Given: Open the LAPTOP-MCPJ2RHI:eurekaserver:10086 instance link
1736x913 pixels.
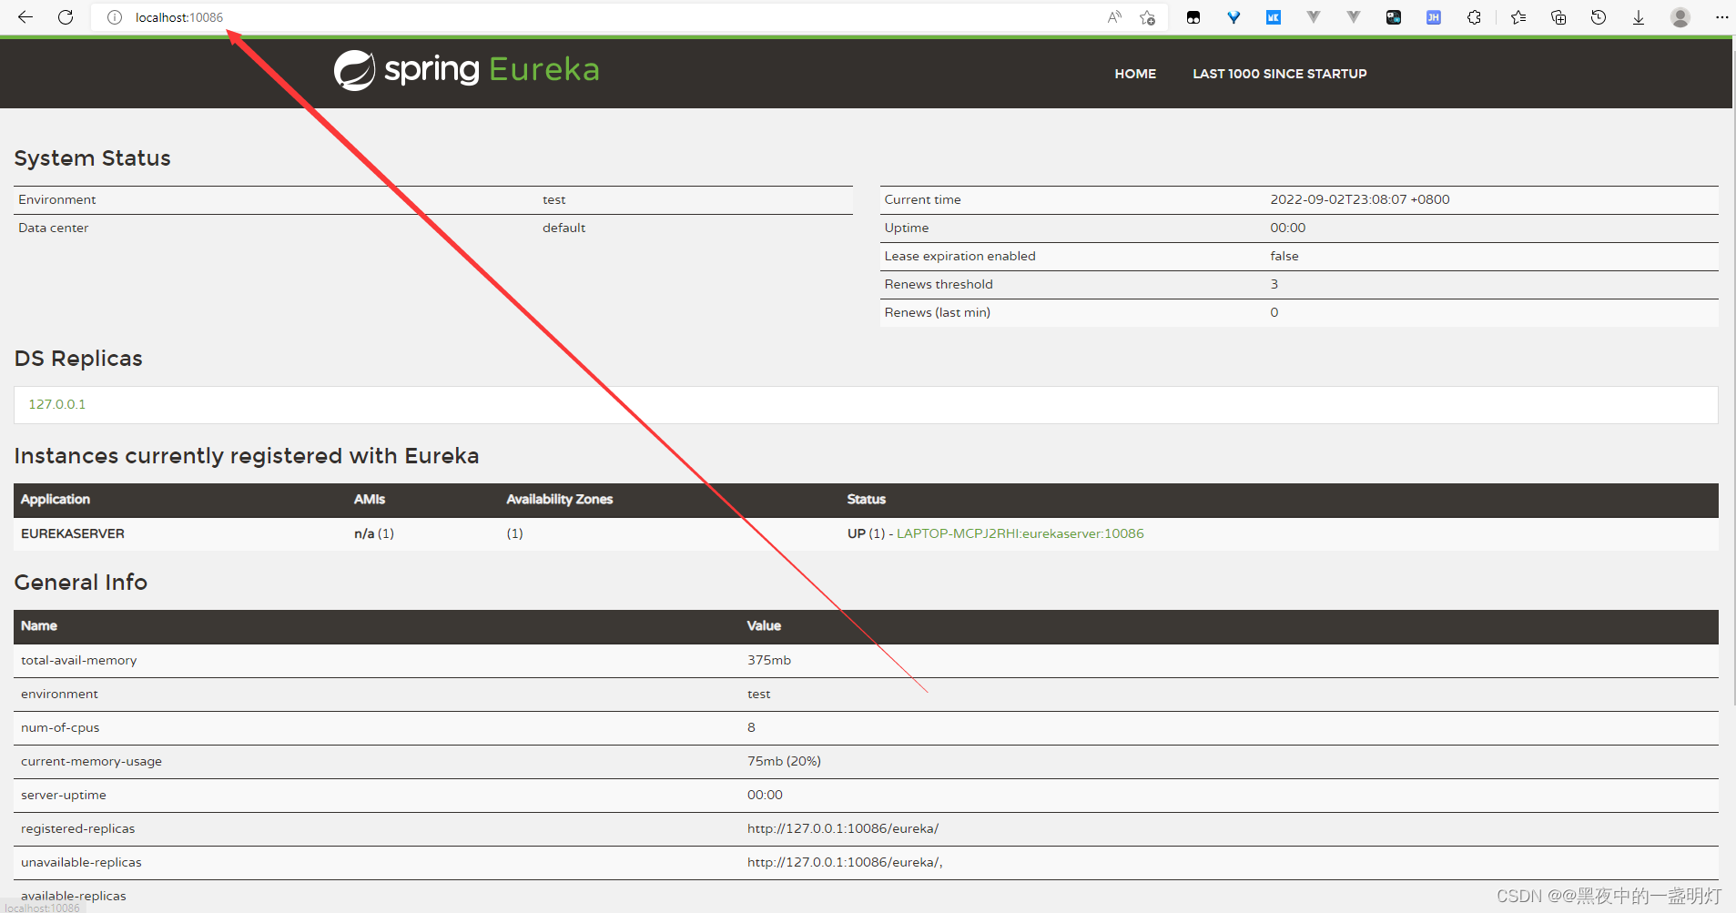Looking at the screenshot, I should (x=1020, y=533).
